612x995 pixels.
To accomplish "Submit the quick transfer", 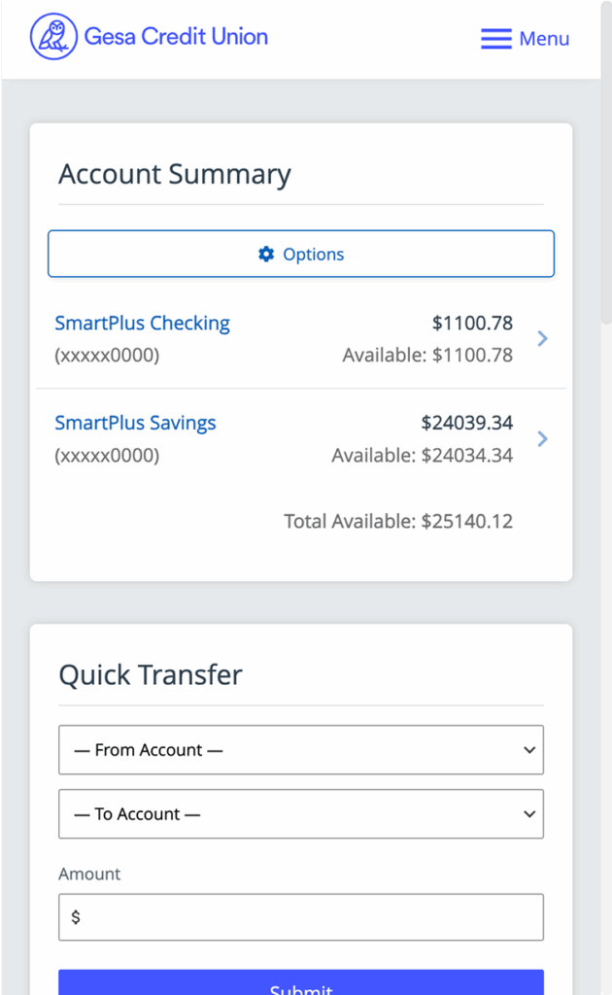I will pos(300,983).
